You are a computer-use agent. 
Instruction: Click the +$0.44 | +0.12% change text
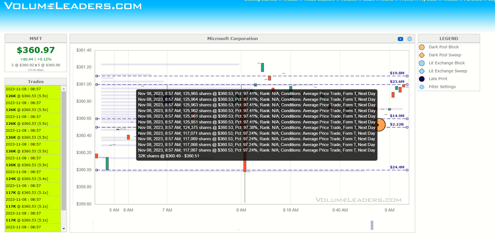pyautogui.click(x=36, y=59)
